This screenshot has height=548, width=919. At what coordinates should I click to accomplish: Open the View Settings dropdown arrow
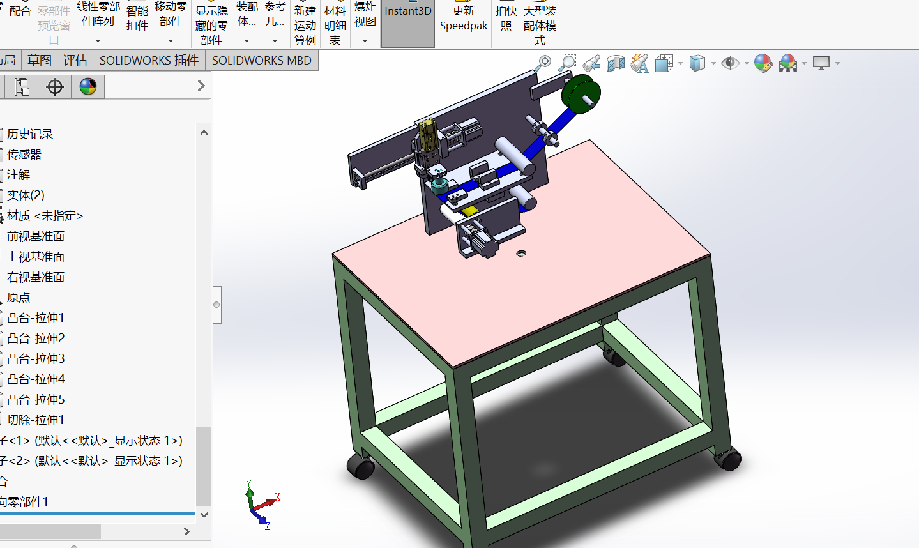pos(837,63)
